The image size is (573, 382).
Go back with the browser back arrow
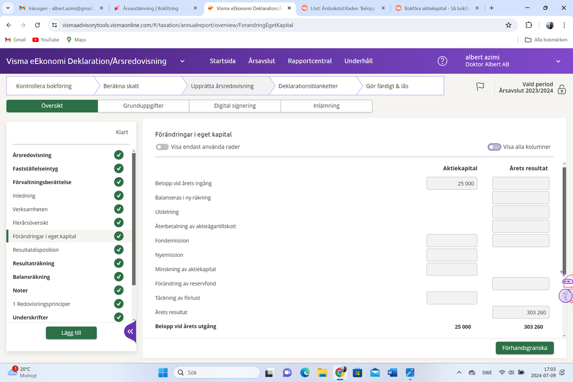9,25
